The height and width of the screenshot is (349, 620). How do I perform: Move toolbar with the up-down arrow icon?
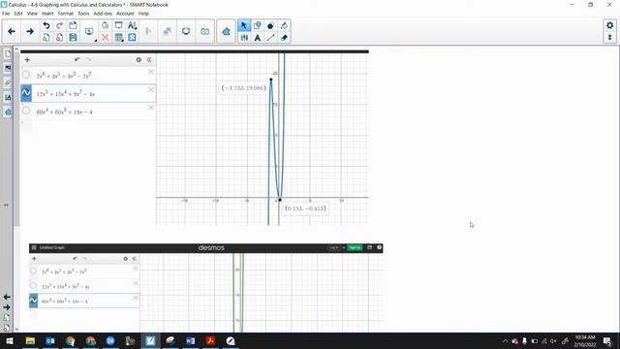click(x=609, y=38)
